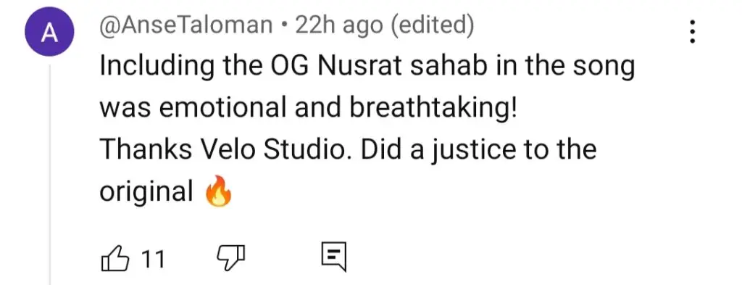The width and height of the screenshot is (742, 285).
Task: Collapse thread via the vertical reply line
Action: point(50,175)
